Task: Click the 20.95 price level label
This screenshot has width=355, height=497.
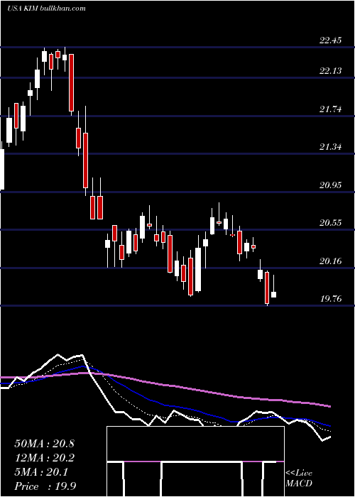Action: click(x=331, y=185)
